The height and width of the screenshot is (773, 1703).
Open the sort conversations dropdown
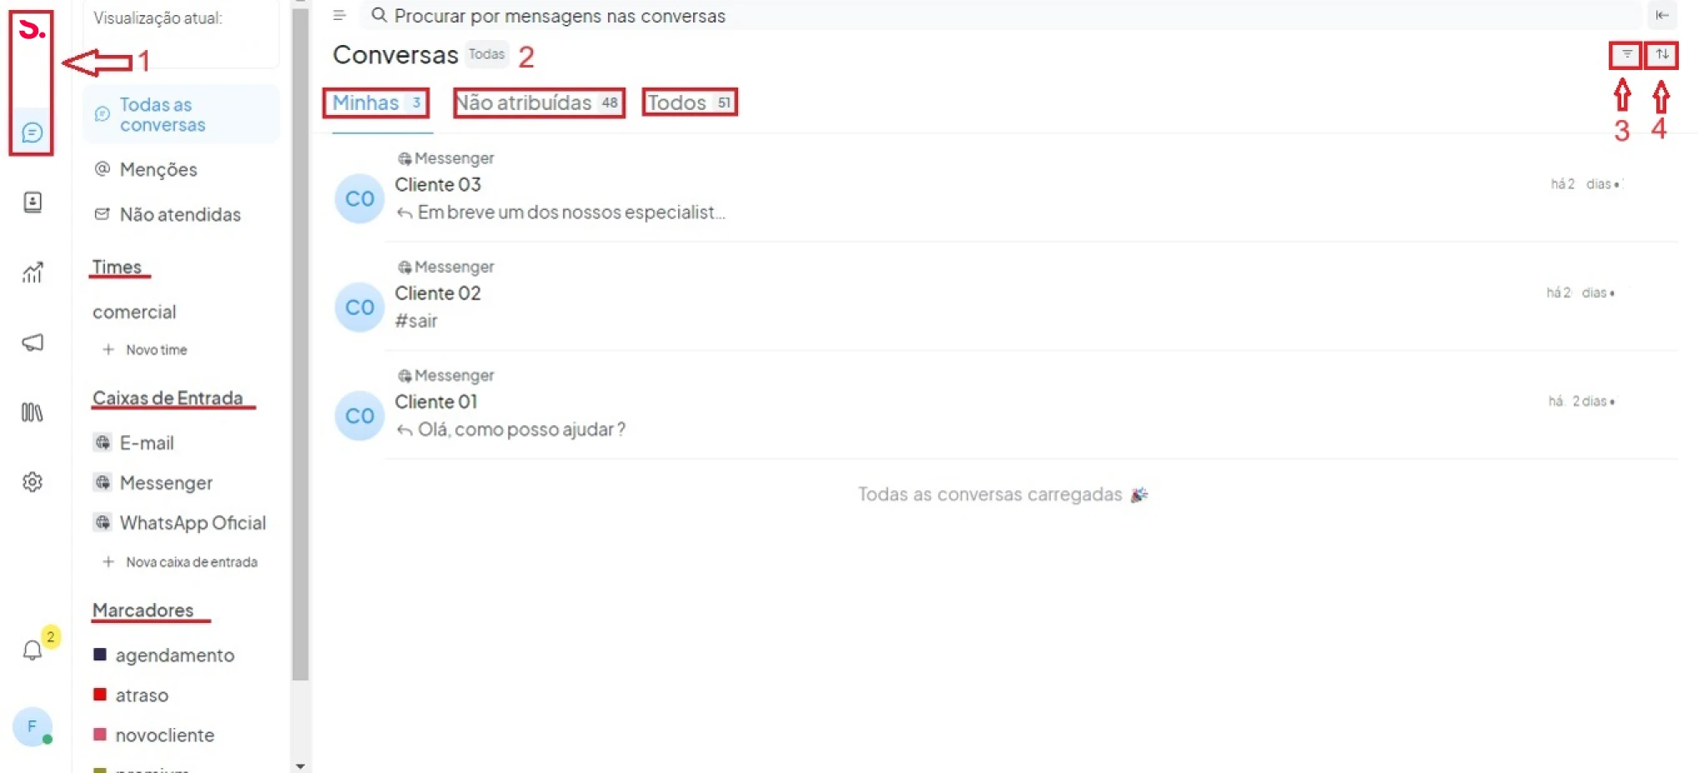tap(1661, 55)
